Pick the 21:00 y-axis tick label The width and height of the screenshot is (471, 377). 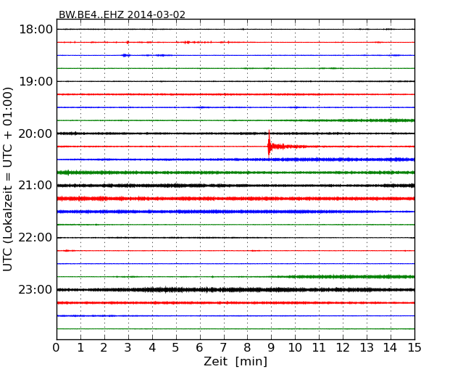36,186
